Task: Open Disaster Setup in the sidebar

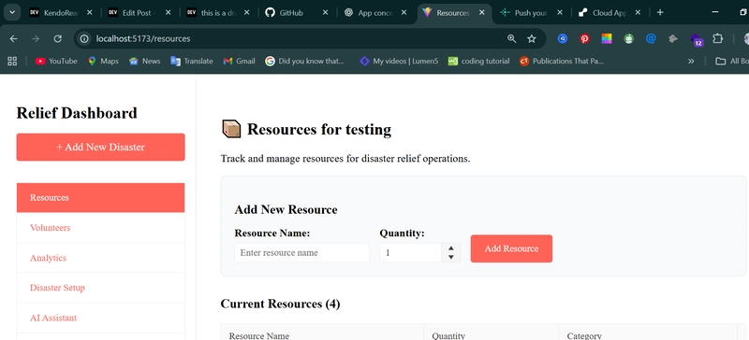Action: [x=100, y=288]
